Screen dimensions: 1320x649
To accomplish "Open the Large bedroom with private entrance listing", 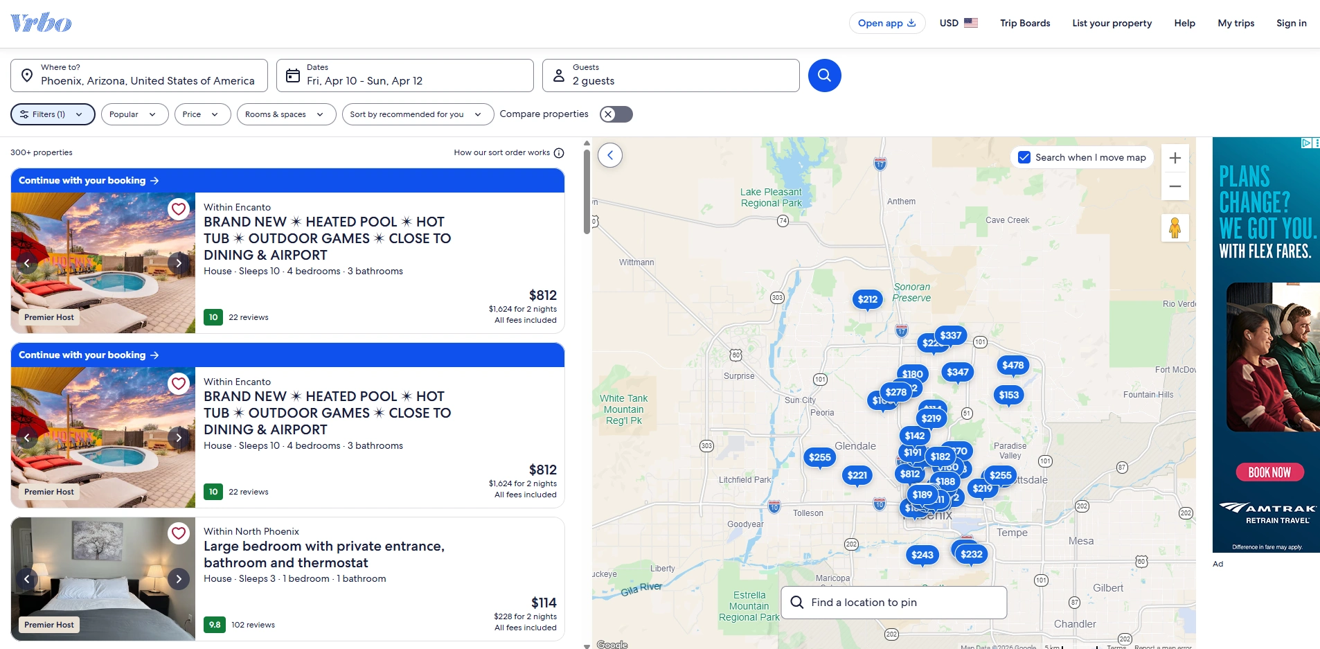I will click(x=324, y=555).
